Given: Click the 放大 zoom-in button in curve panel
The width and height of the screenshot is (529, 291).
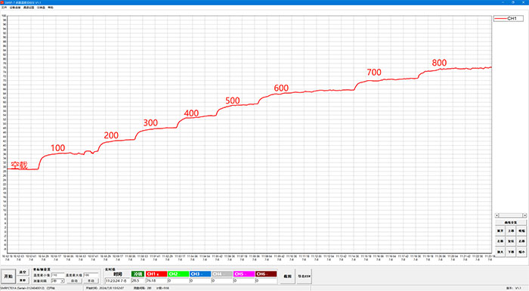Looking at the screenshot, I should coord(500,252).
